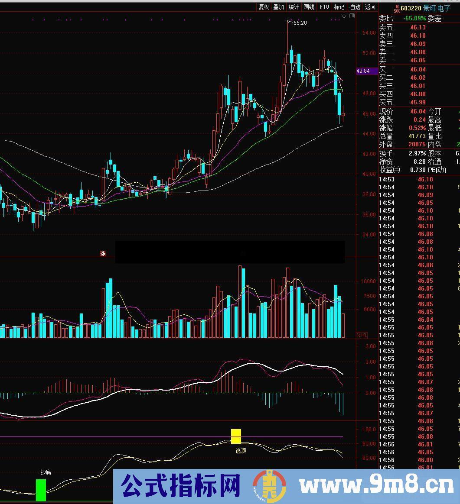Select the 画线 drawing tools item
The width and height of the screenshot is (460, 504).
[309, 7]
